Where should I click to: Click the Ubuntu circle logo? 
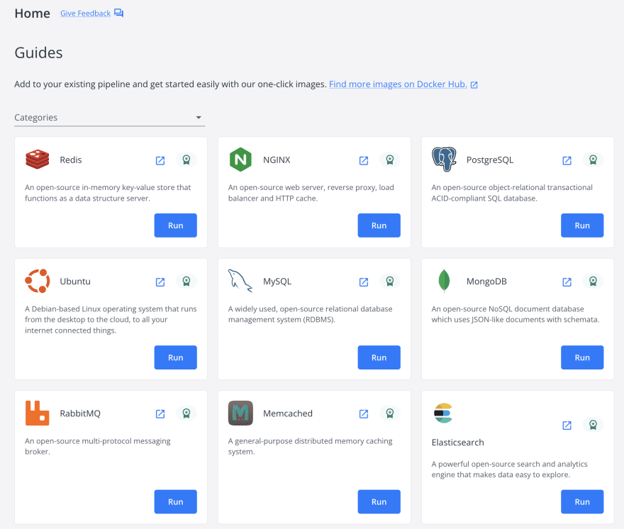[38, 281]
